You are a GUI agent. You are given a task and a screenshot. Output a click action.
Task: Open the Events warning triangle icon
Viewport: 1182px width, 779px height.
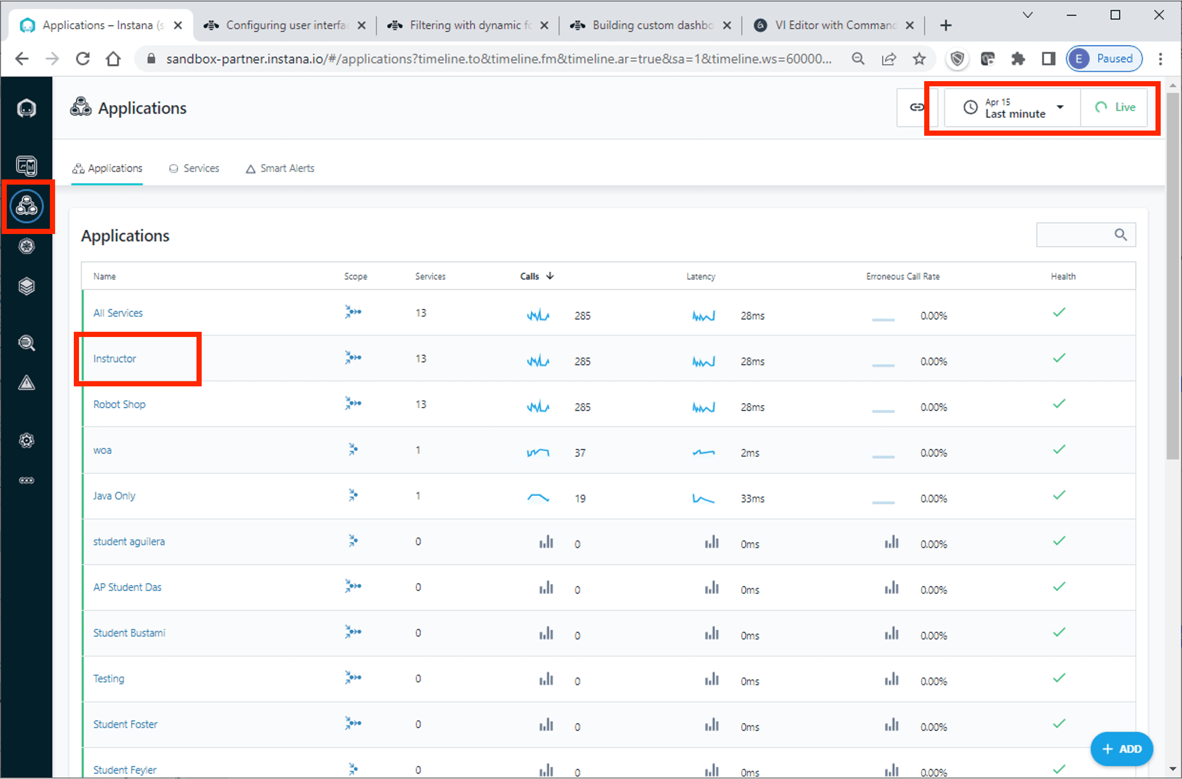pyautogui.click(x=27, y=383)
